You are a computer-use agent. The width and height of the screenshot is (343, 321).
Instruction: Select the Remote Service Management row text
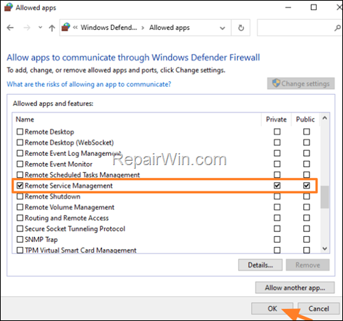68,186
